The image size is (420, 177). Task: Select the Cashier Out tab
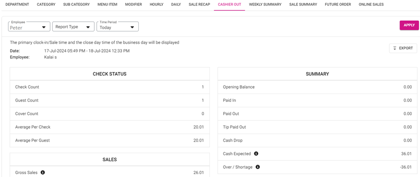pyautogui.click(x=229, y=4)
